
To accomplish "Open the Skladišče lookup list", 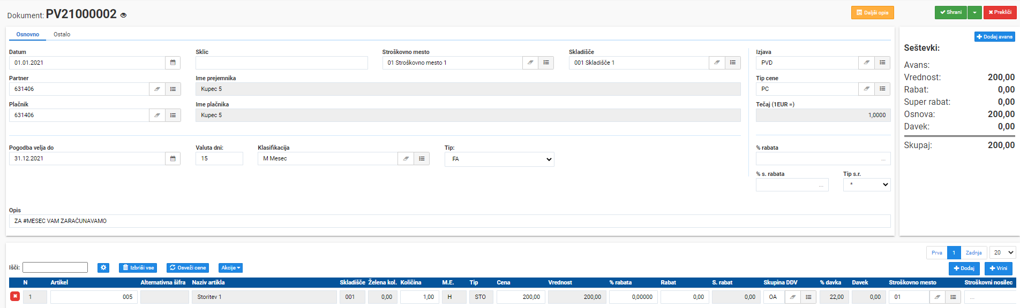I will pos(733,63).
